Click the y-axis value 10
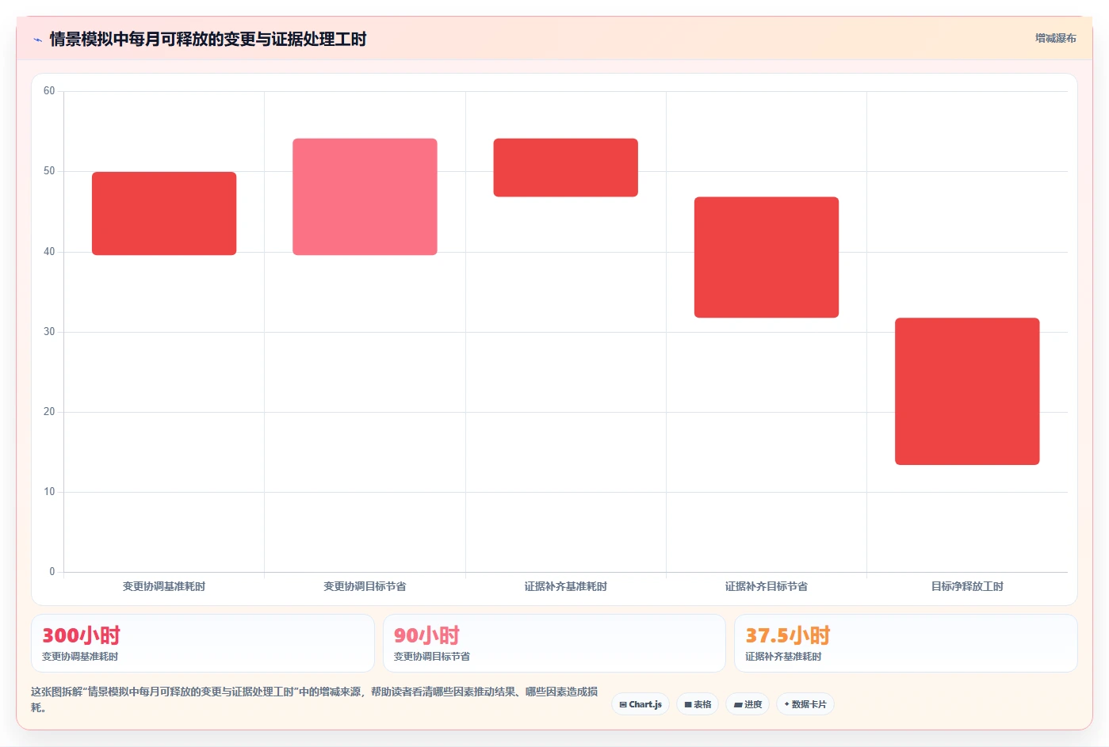 (49, 492)
